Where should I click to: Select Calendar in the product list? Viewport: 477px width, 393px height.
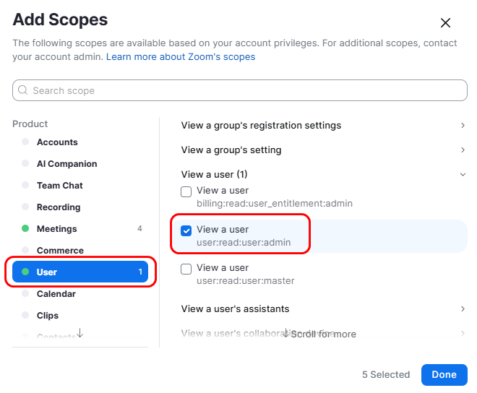point(56,294)
